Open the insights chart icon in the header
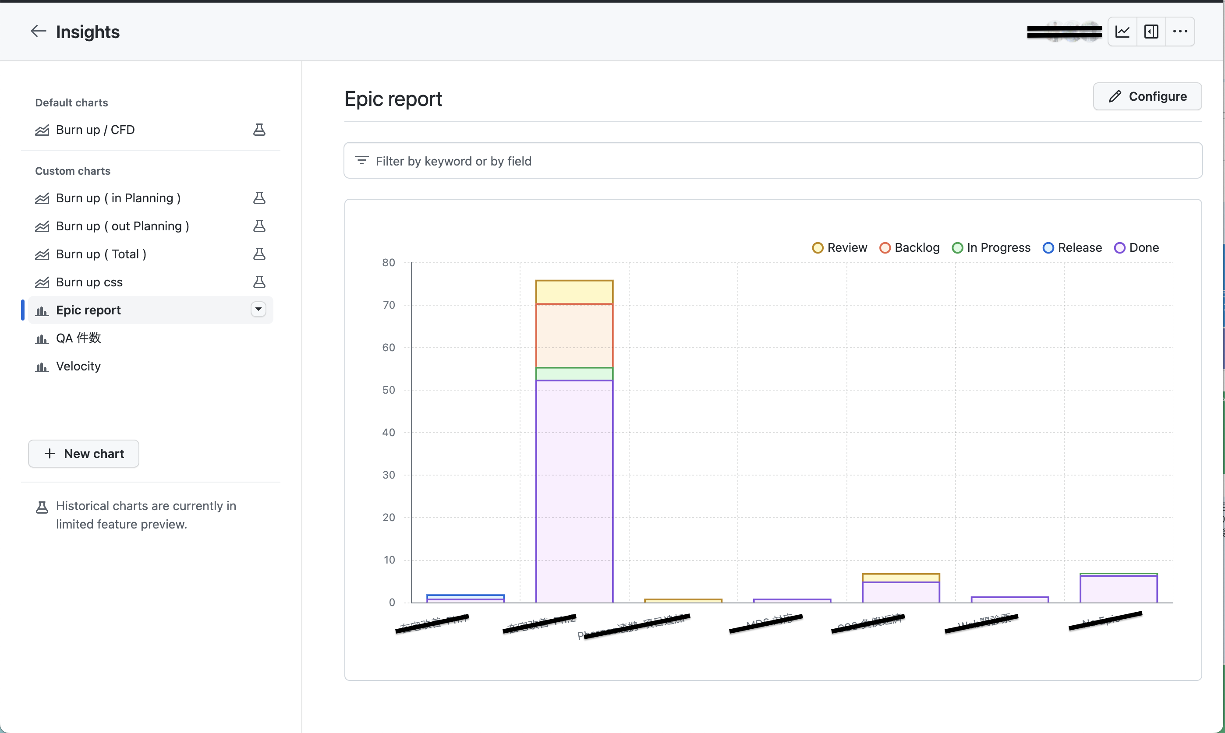The height and width of the screenshot is (733, 1225). pyautogui.click(x=1122, y=32)
